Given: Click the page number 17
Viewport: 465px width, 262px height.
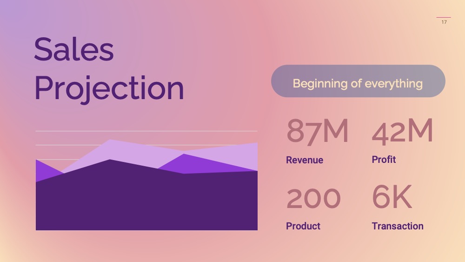Looking at the screenshot, I should tap(444, 22).
